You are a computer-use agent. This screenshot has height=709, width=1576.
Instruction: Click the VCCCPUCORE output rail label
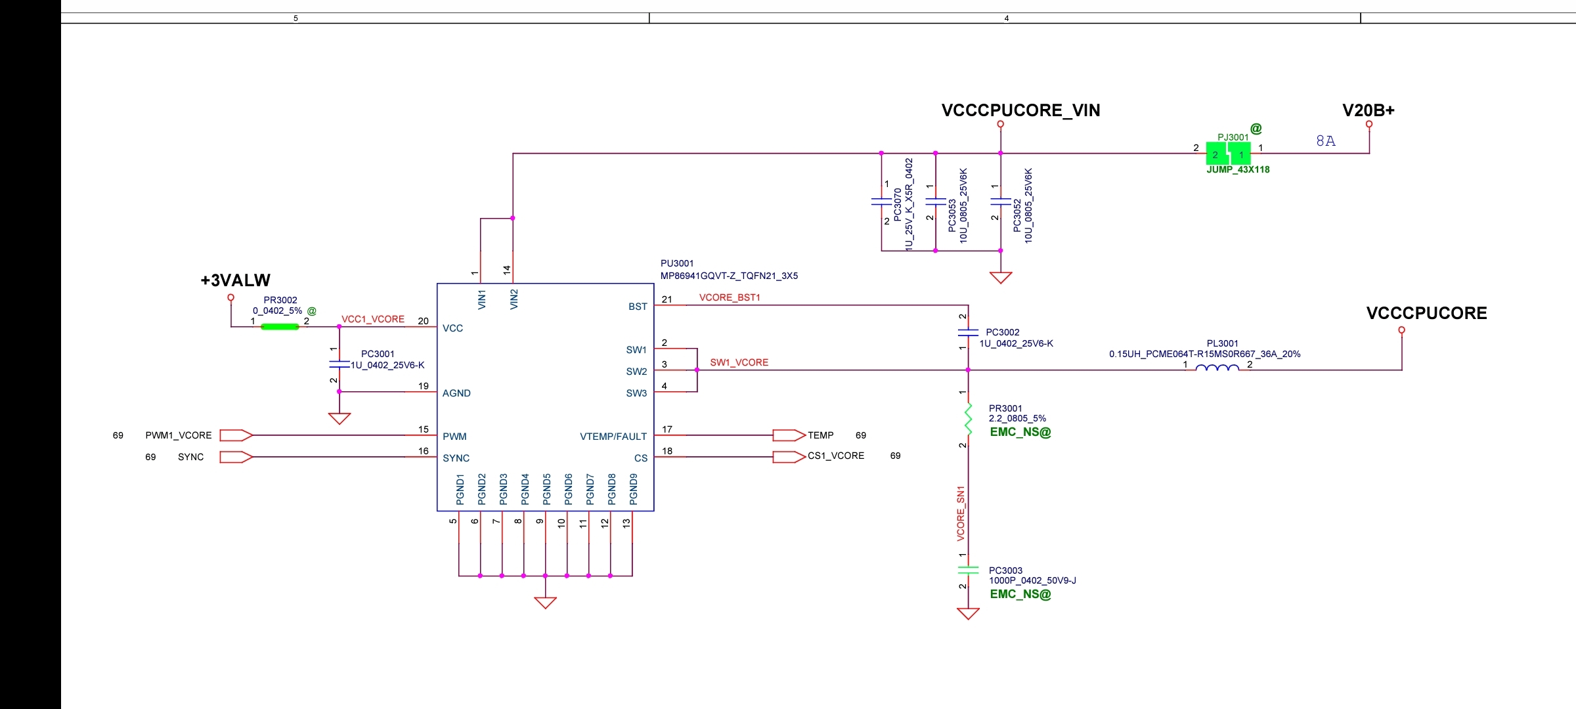tap(1426, 313)
